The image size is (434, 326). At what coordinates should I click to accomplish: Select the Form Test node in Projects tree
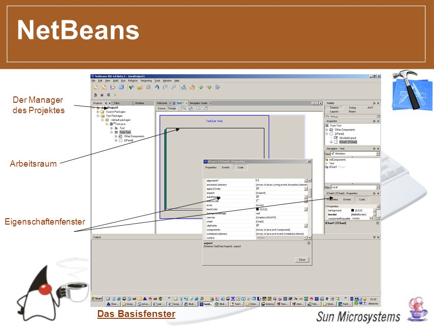(125, 132)
